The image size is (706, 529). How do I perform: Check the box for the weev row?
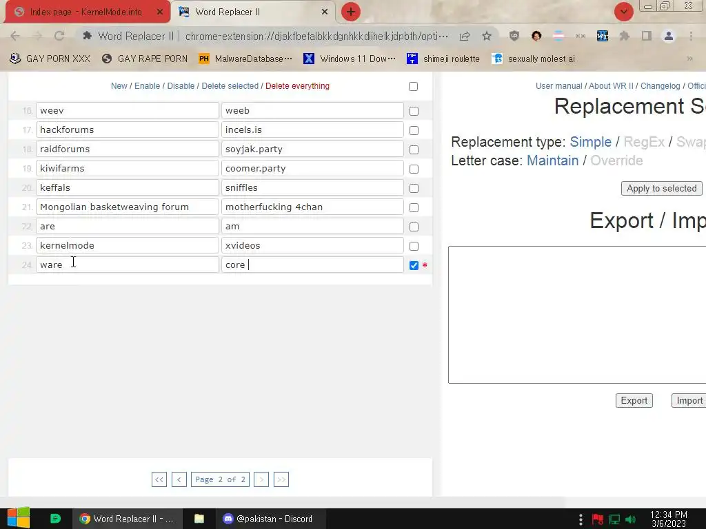pyautogui.click(x=414, y=111)
